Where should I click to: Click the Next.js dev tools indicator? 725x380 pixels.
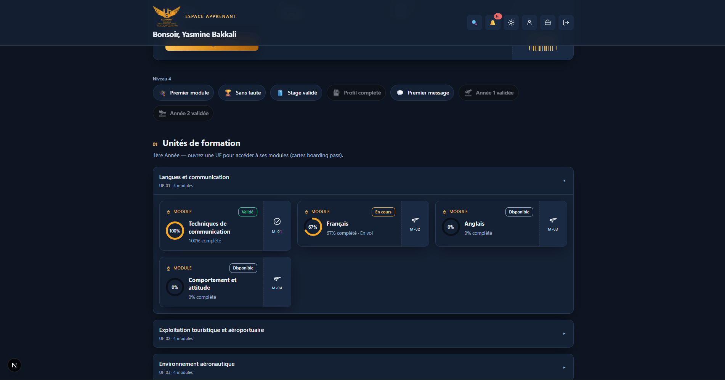coord(14,365)
